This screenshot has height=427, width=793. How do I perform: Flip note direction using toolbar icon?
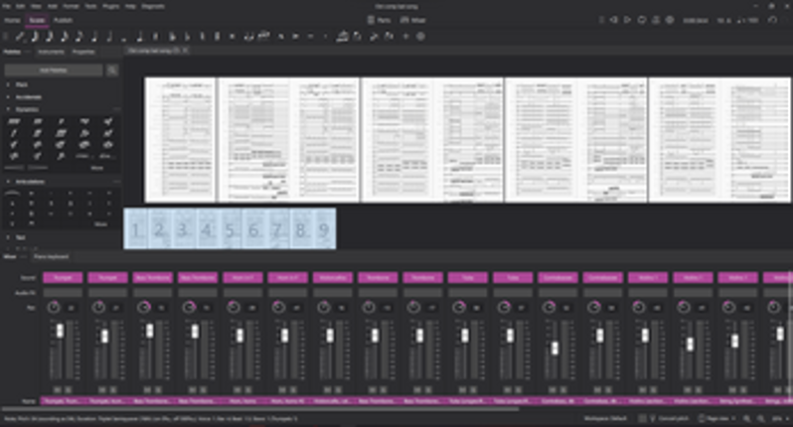point(357,37)
